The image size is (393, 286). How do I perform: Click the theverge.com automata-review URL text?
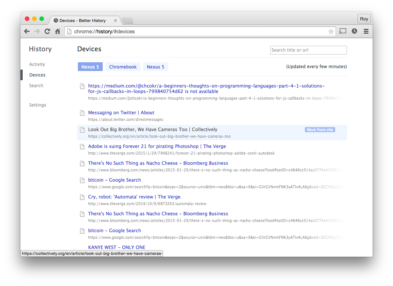point(147,204)
